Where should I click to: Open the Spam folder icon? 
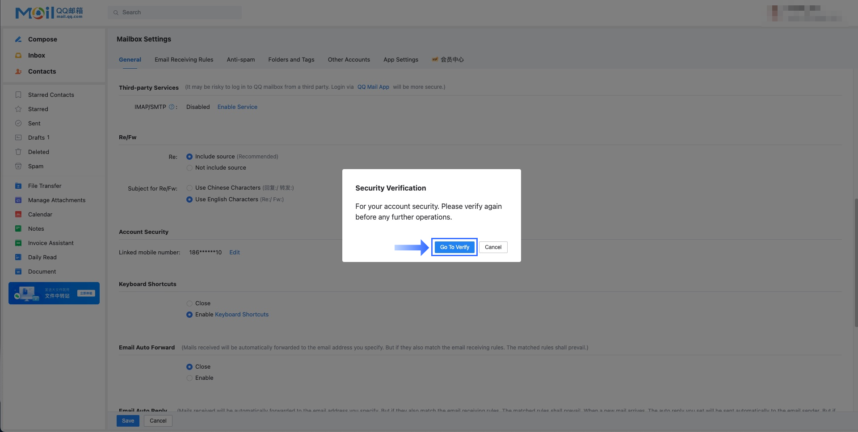click(x=18, y=166)
